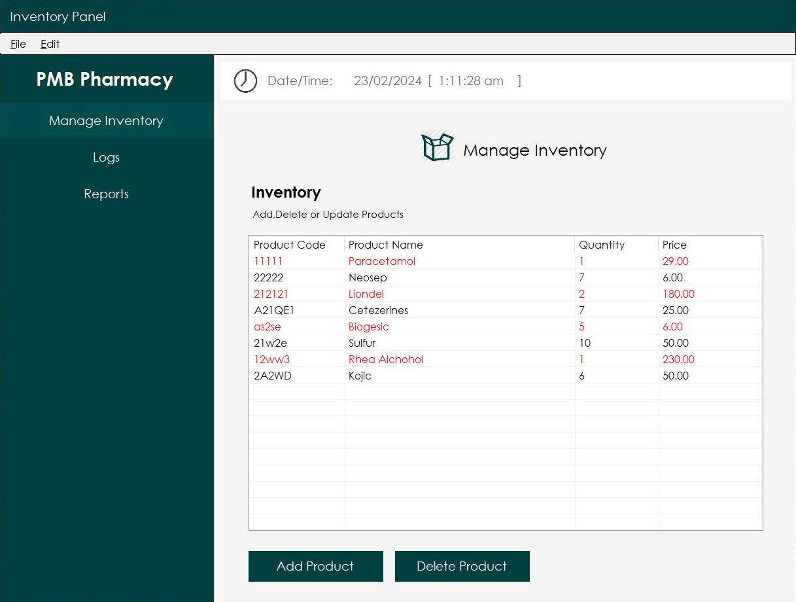This screenshot has width=796, height=602.
Task: Sort by the Product Code column header
Action: 297,245
